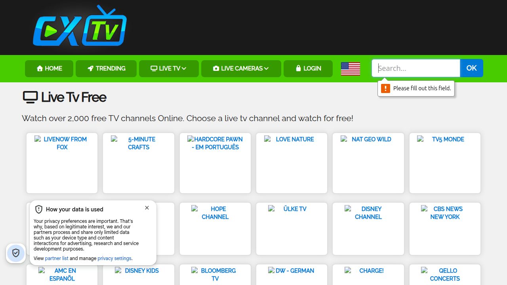Open the CBS News New York channel
The height and width of the screenshot is (285, 507).
[445, 229]
